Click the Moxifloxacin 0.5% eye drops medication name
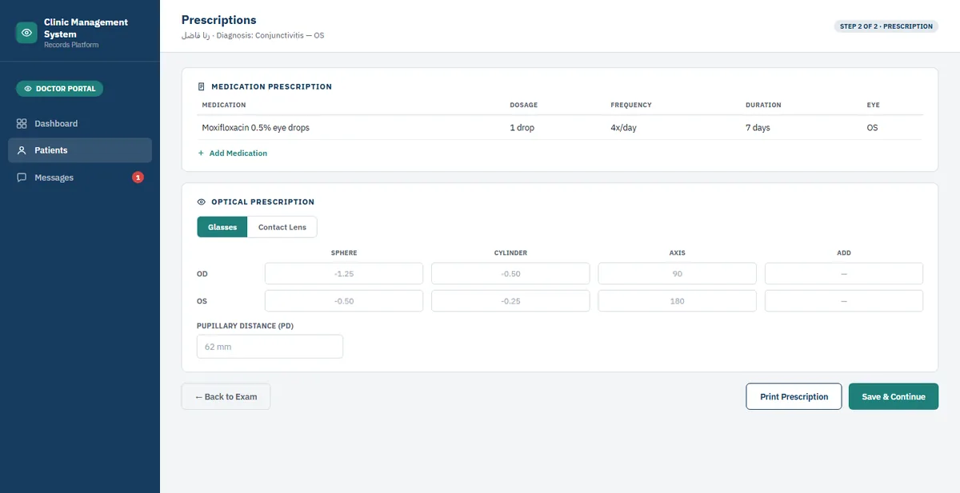This screenshot has height=493, width=960. [256, 128]
